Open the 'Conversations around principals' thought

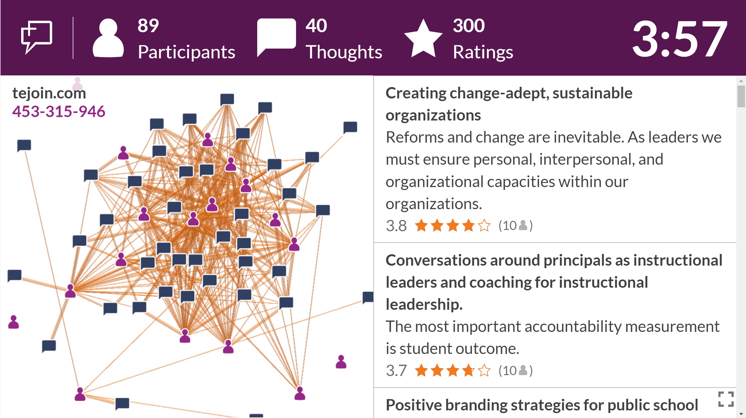click(x=554, y=282)
